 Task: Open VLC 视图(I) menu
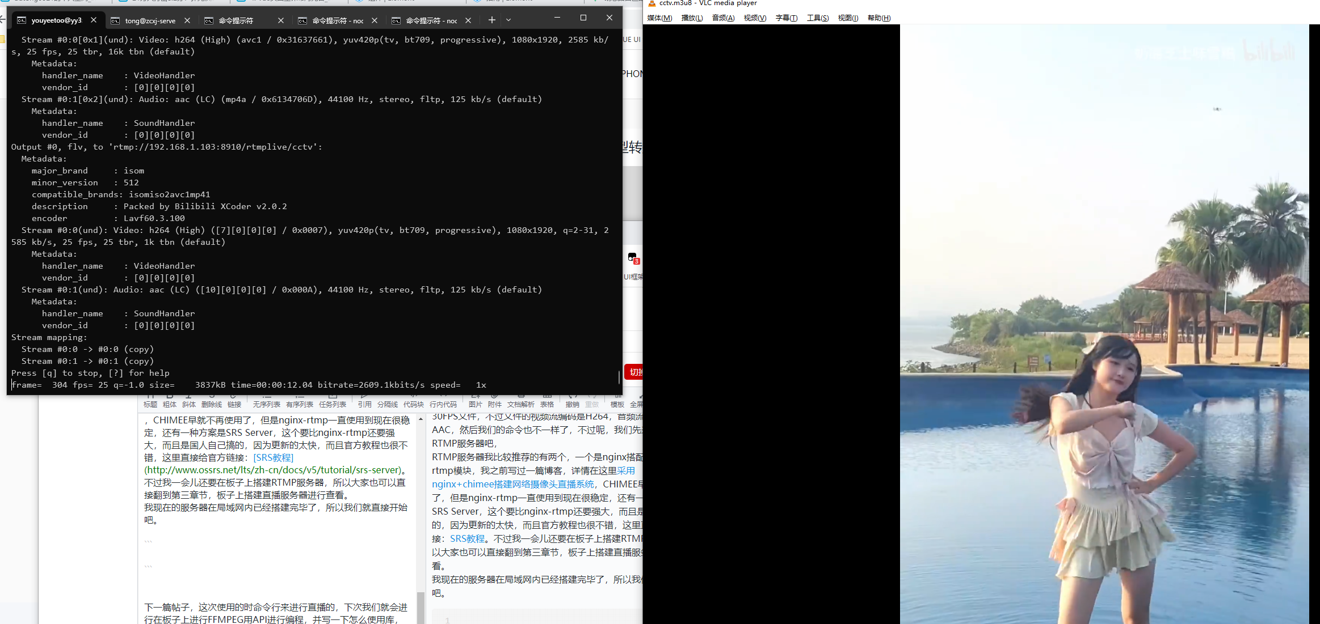[848, 18]
